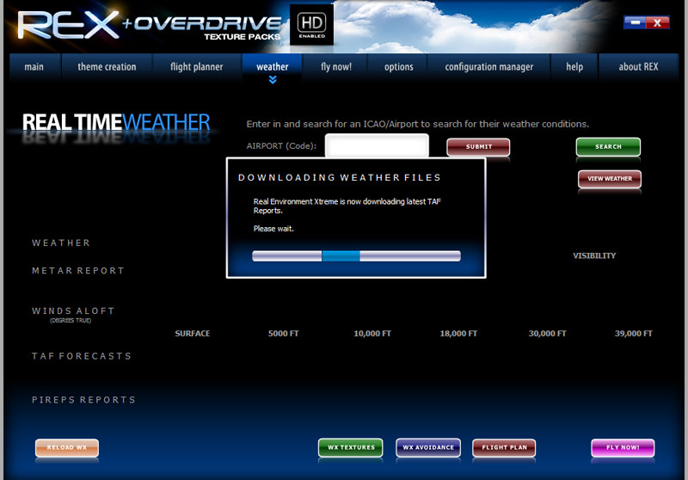Click the WEATHER section label
688x480 pixels.
click(x=61, y=243)
